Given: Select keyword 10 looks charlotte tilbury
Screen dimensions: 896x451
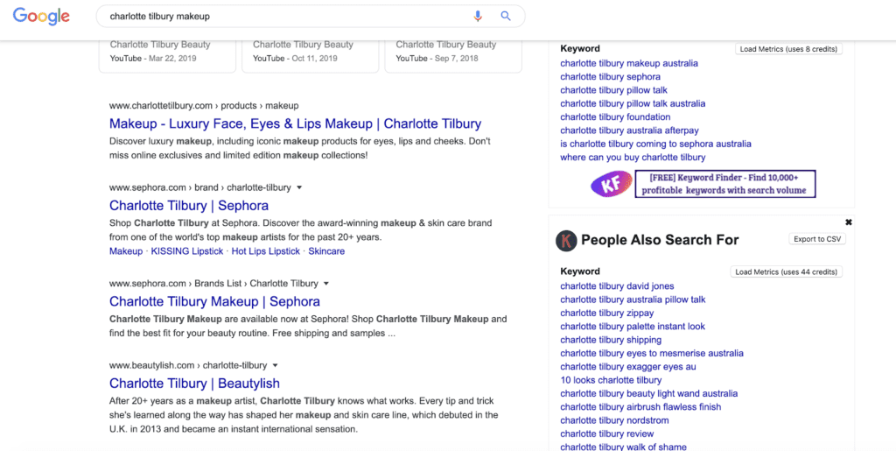Looking at the screenshot, I should [611, 380].
